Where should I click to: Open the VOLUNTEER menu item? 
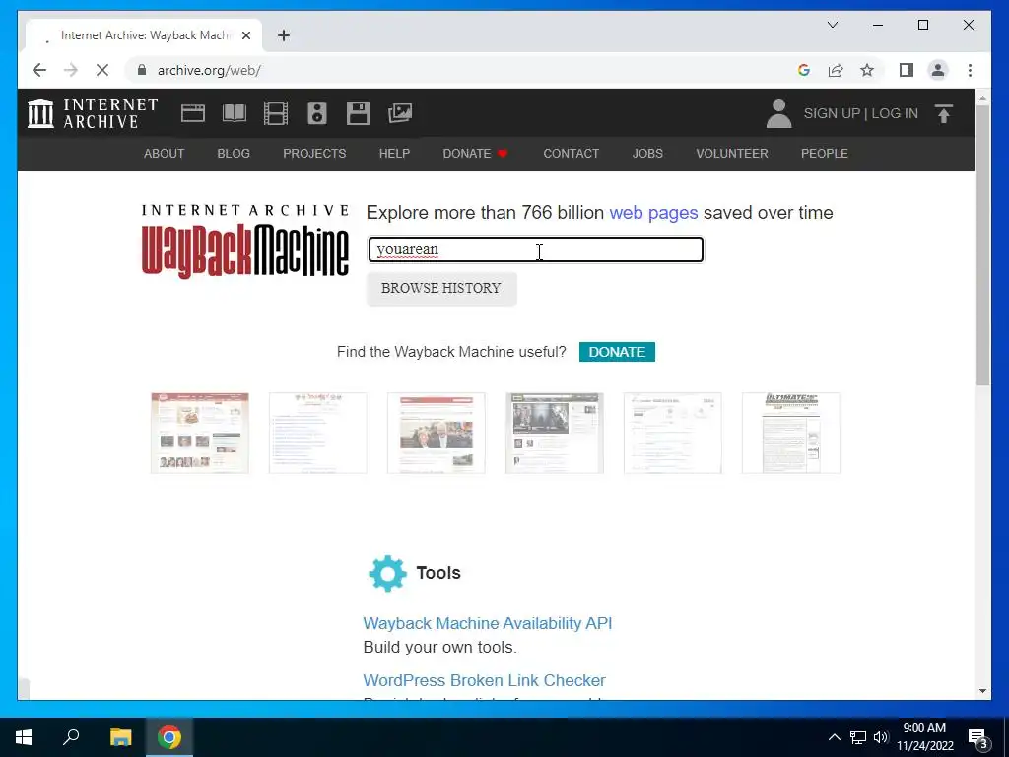[x=732, y=153]
